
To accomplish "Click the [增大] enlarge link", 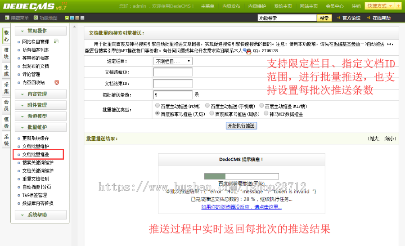I will point(375,139).
